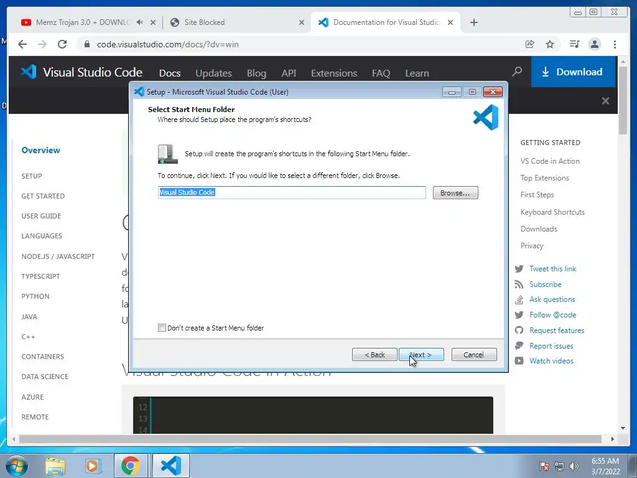Viewport: 637px width, 478px height.
Task: Expand GET STARTED section in sidebar
Action: point(43,196)
